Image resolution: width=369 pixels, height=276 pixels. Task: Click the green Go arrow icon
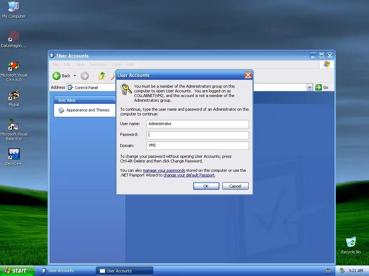[x=319, y=87]
